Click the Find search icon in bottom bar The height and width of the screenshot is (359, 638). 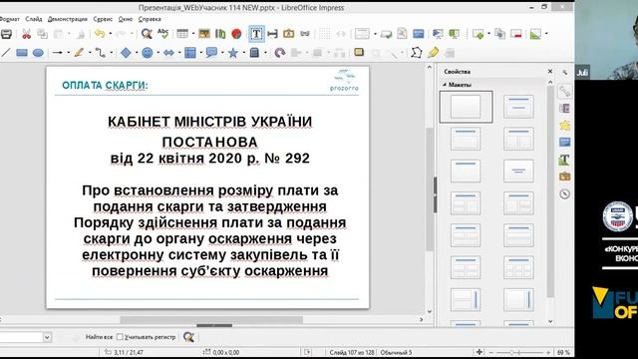click(188, 337)
